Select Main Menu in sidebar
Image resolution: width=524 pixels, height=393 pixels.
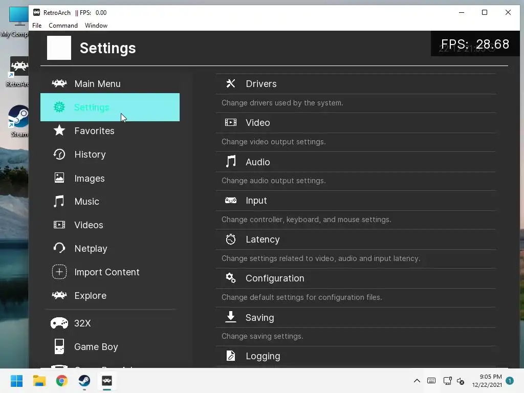(x=97, y=83)
